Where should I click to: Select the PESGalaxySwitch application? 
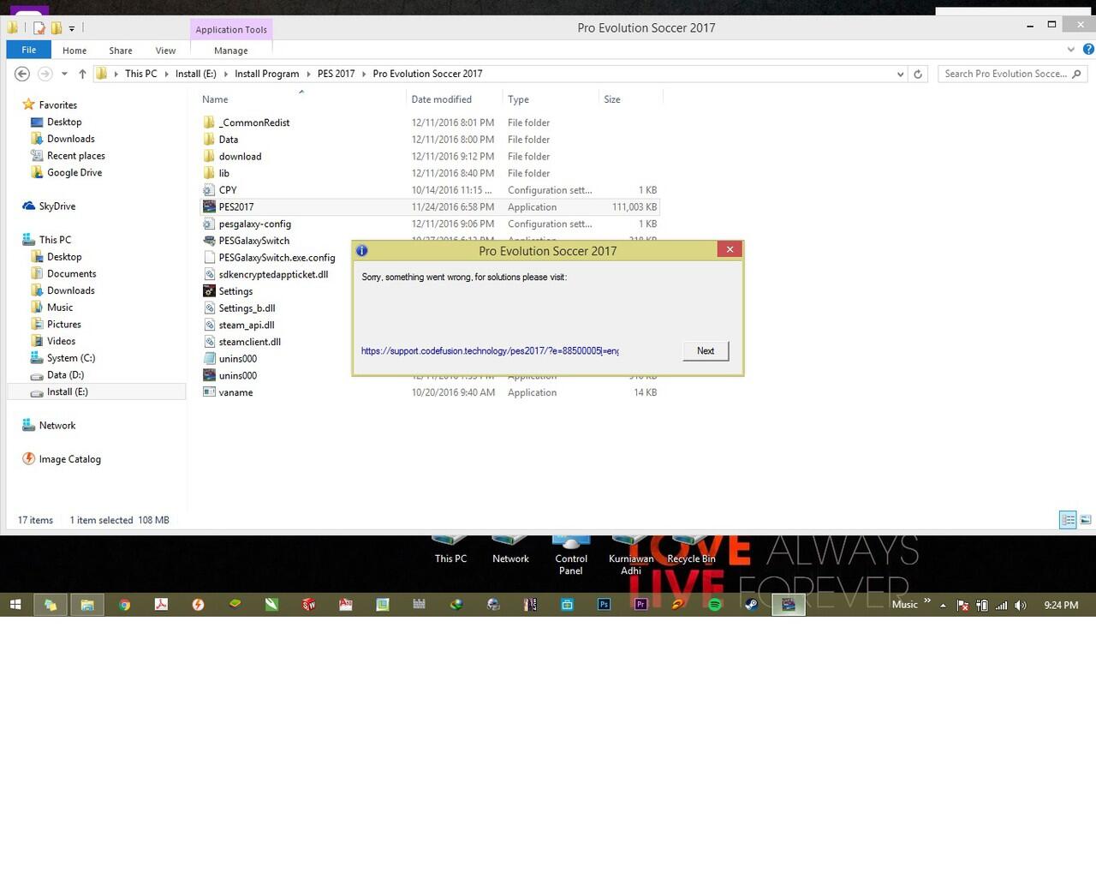click(x=254, y=241)
